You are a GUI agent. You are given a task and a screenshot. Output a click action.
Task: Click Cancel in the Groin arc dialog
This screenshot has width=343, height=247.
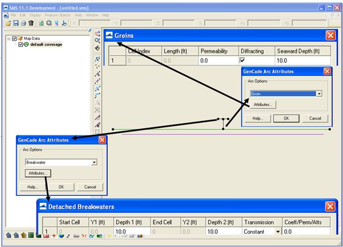click(315, 118)
